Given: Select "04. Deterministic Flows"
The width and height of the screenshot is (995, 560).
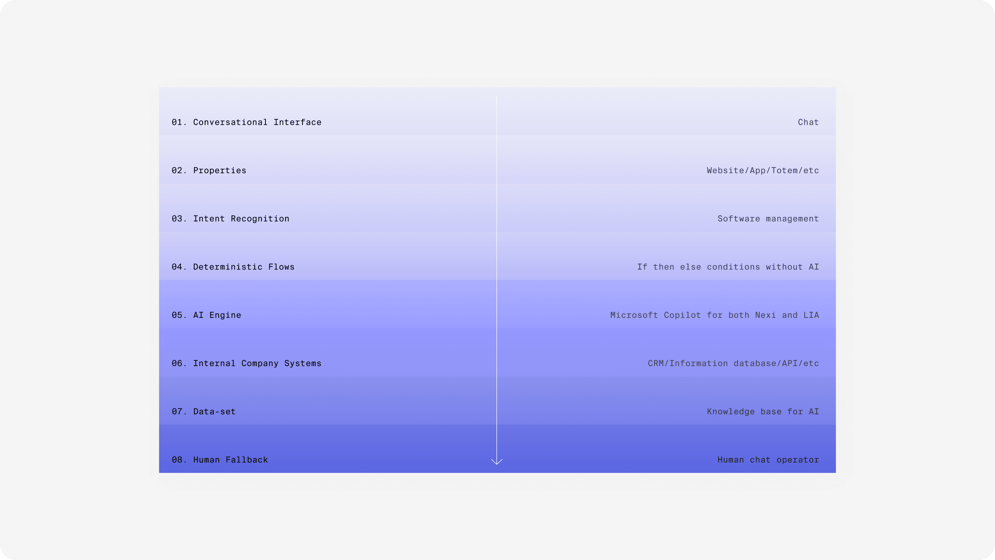Looking at the screenshot, I should tap(233, 267).
